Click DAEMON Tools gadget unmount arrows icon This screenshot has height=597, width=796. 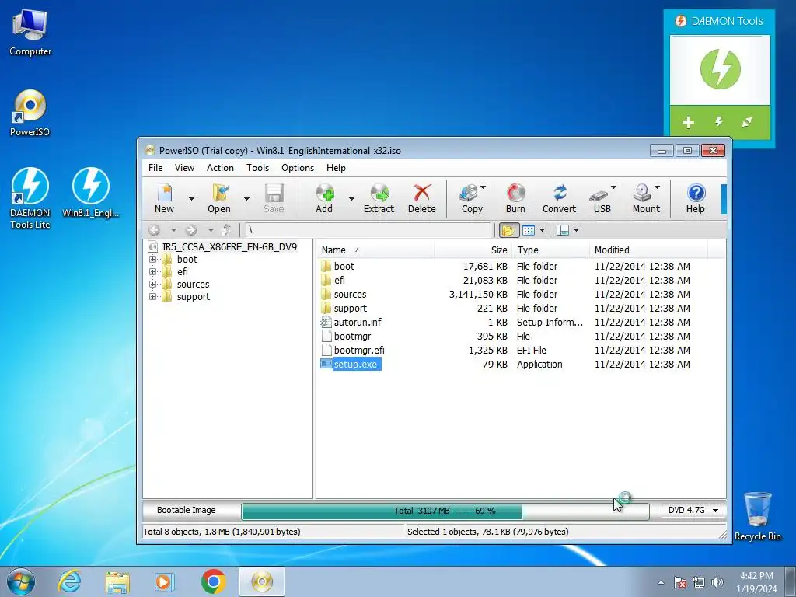(747, 122)
